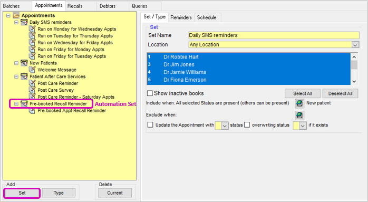The width and height of the screenshot is (368, 202).
Task: Select Run on Monday for Wednesday Appts
Action: point(77,29)
